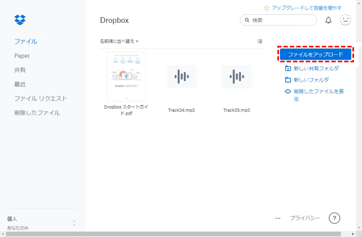The image size is (362, 237).
Task: Open 削除したファイル in the sidebar
Action: tap(37, 113)
